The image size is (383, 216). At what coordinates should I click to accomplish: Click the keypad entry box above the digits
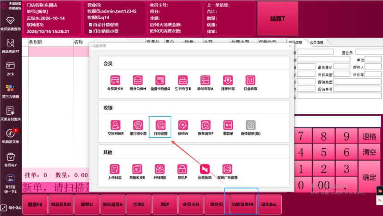(x=338, y=122)
